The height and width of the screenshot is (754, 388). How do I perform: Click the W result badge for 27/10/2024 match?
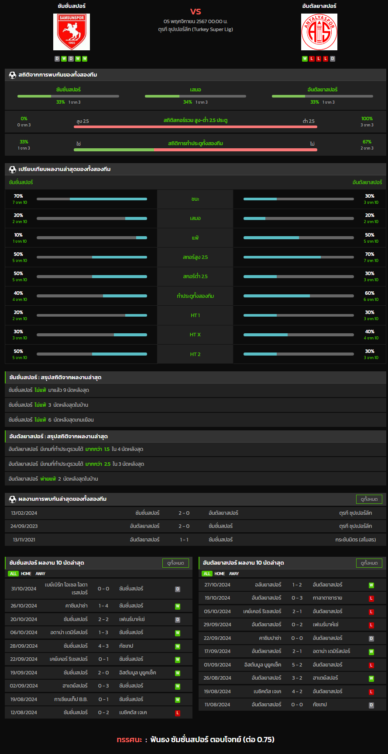point(371,585)
